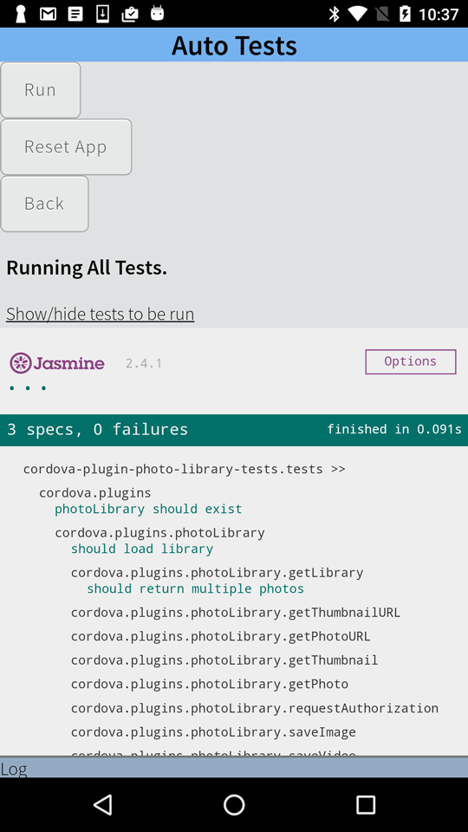The image size is (468, 832).
Task: Click the Reset App button
Action: point(66,146)
